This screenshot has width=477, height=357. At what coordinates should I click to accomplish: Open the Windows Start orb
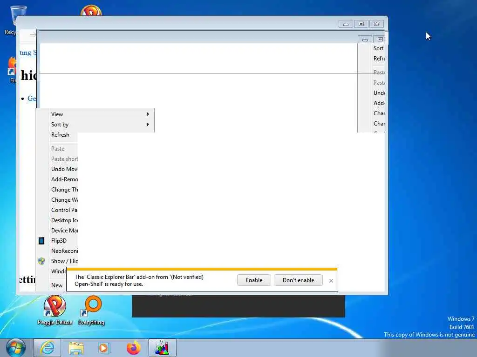click(x=15, y=348)
